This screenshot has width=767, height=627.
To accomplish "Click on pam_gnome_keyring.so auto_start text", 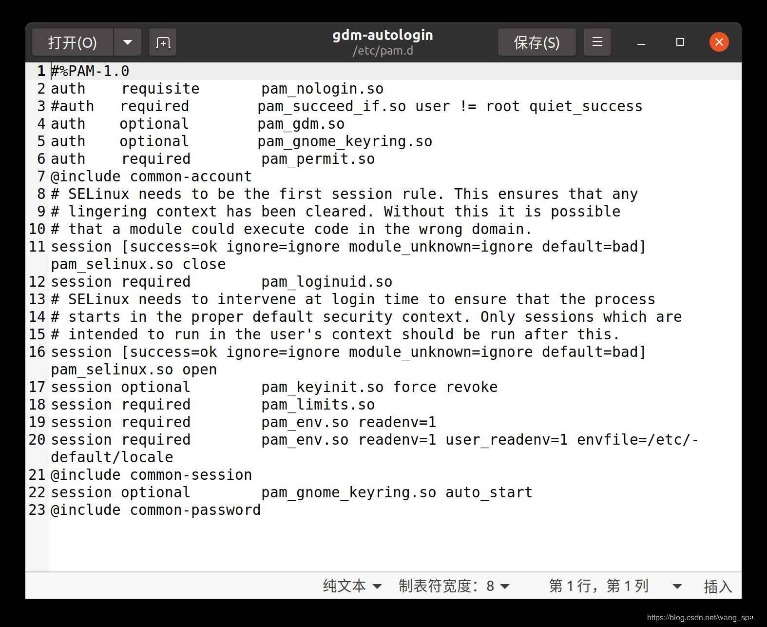I will tap(396, 492).
